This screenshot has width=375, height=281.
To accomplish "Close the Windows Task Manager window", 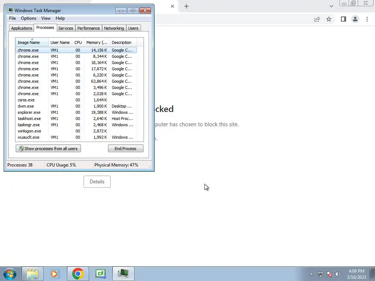I will click(x=145, y=11).
